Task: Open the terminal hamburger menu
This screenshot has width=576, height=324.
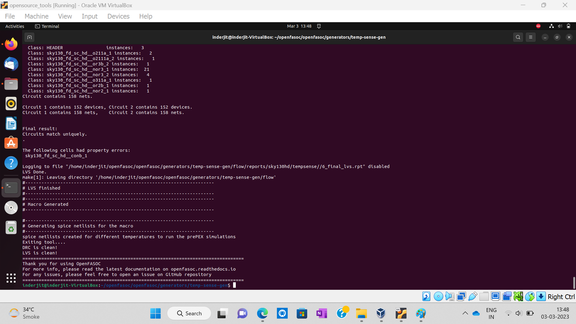Action: [531, 37]
